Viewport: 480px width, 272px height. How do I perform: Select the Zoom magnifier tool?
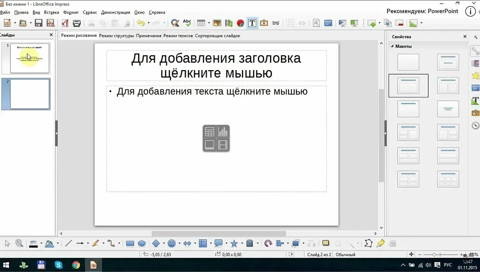pyautogui.click(x=19, y=243)
